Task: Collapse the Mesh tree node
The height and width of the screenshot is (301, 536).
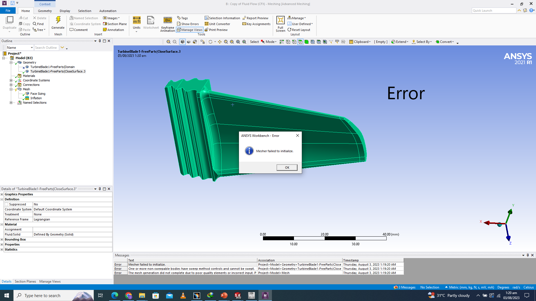Action: [x=11, y=89]
